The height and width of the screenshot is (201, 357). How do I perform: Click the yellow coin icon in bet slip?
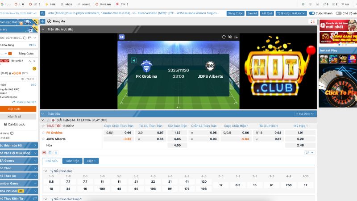[34, 68]
